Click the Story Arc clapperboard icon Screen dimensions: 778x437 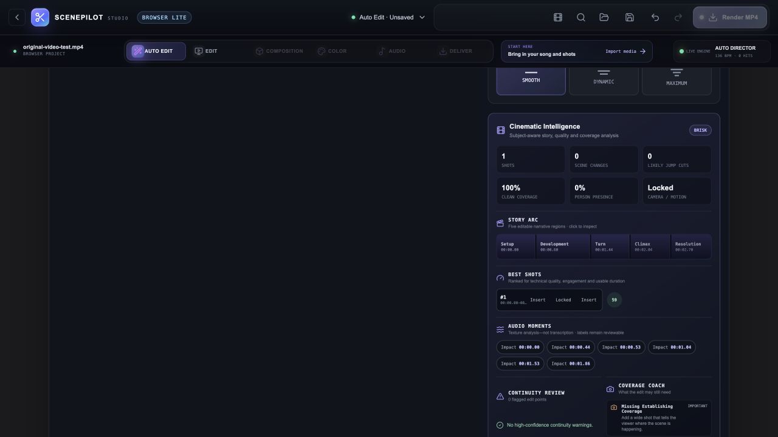[500, 223]
